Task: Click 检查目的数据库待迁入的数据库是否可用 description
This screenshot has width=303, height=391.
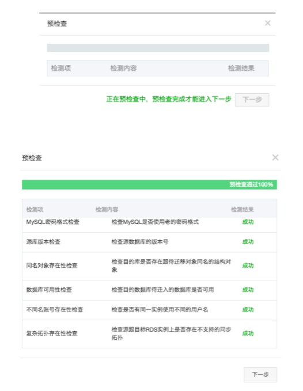Action: click(x=162, y=290)
